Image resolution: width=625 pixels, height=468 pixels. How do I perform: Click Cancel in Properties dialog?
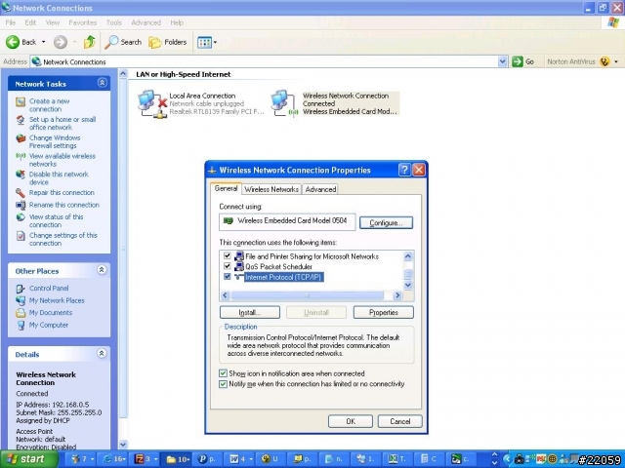coord(399,421)
